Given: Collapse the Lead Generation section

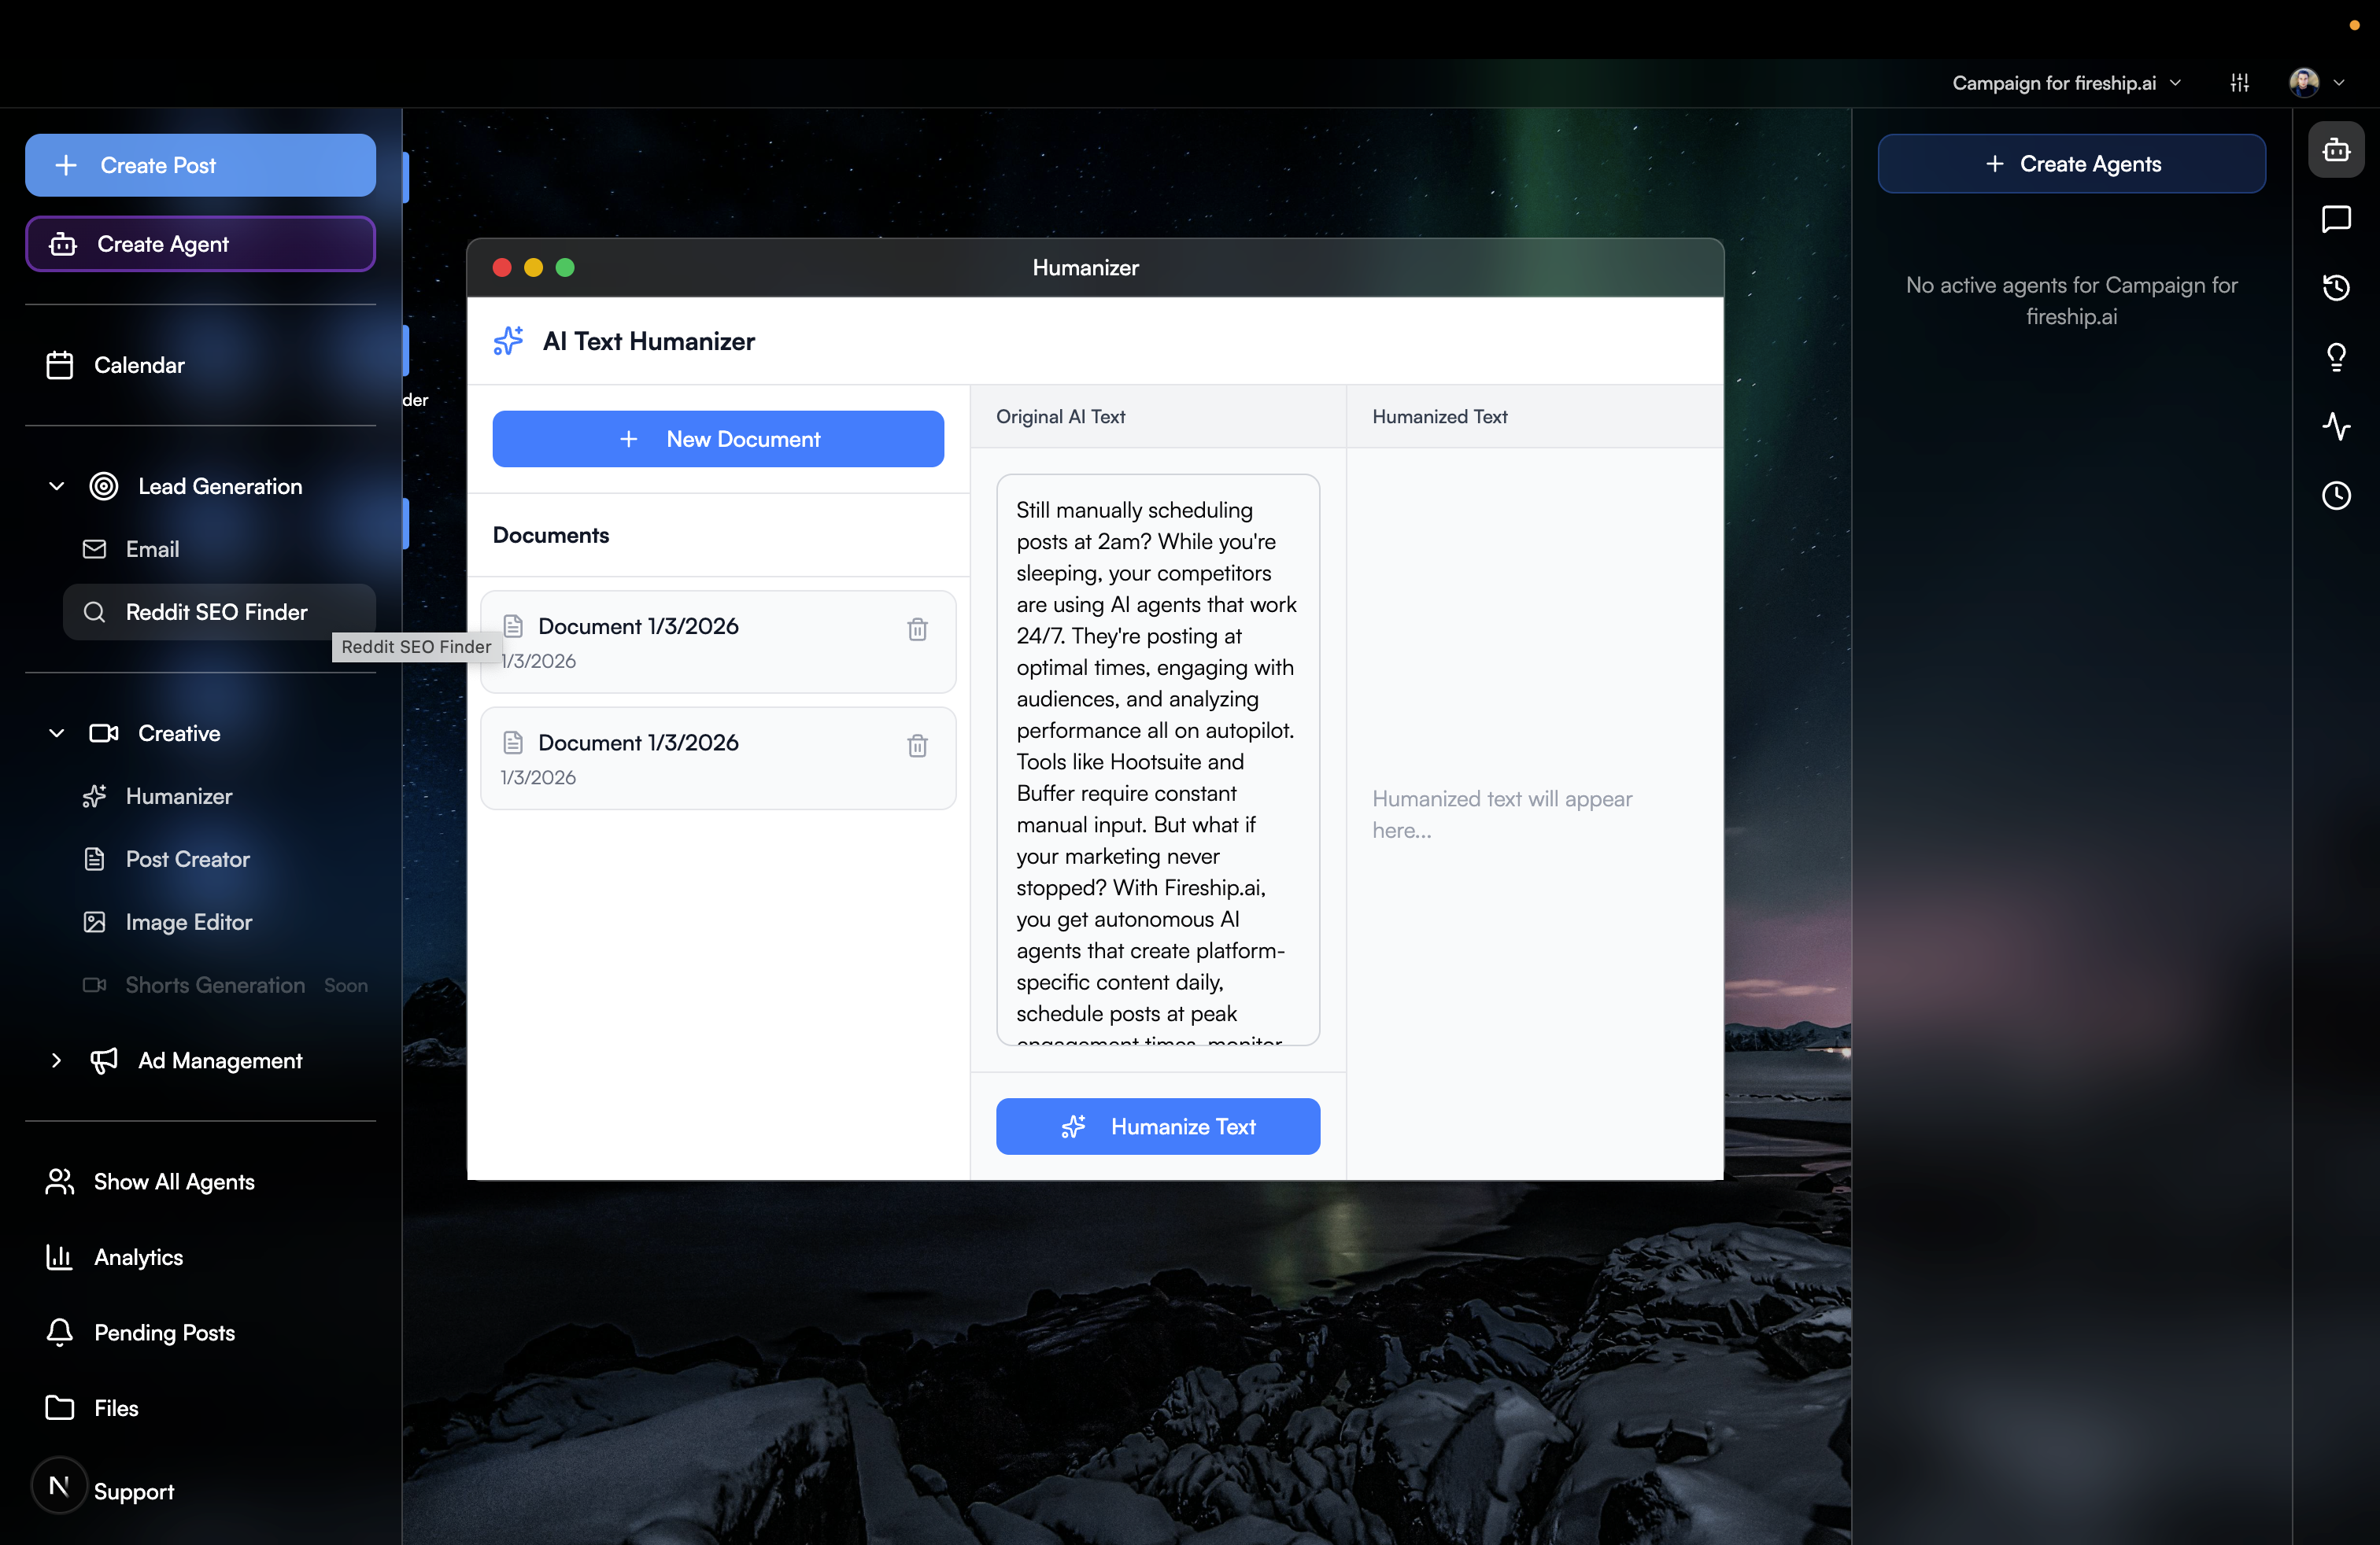Looking at the screenshot, I should tap(57, 487).
